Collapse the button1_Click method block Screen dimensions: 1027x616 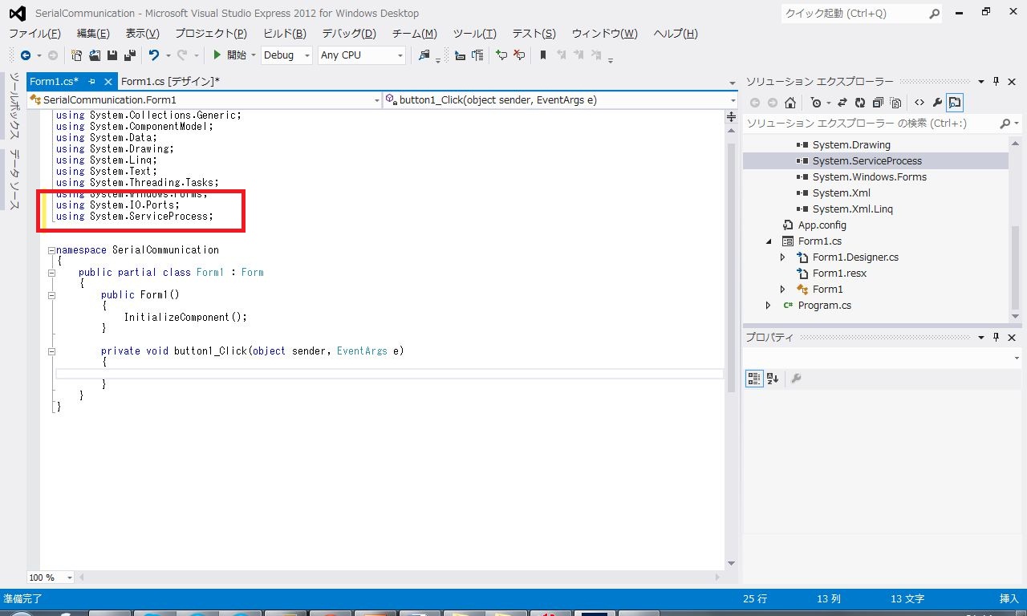click(x=51, y=351)
